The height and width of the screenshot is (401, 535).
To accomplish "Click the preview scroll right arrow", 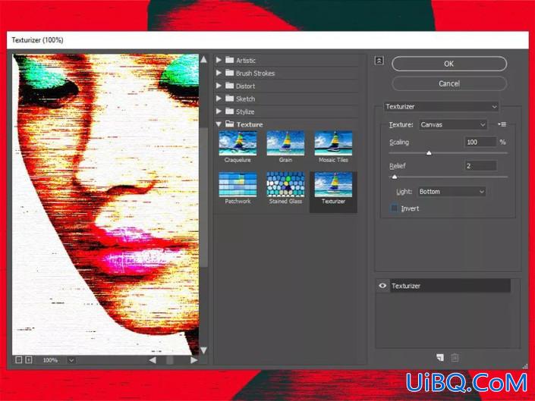I will (x=194, y=360).
